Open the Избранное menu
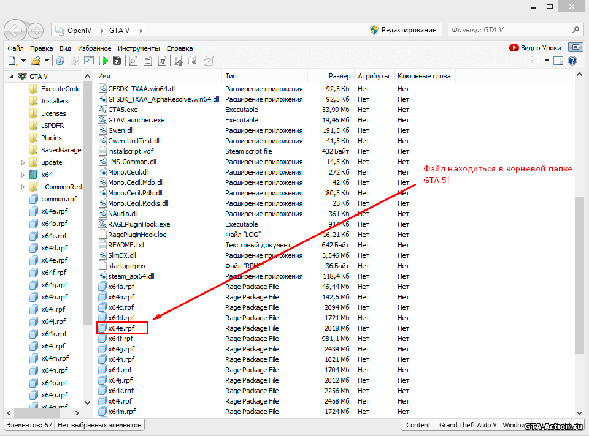 (x=94, y=48)
